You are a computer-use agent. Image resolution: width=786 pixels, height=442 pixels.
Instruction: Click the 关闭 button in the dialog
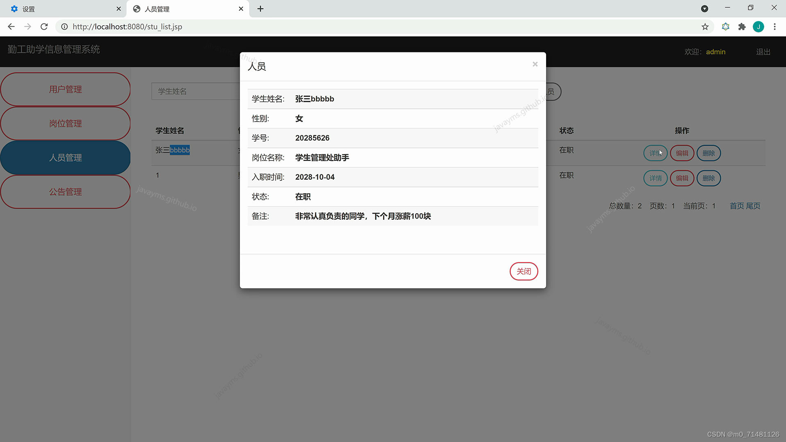coord(524,271)
